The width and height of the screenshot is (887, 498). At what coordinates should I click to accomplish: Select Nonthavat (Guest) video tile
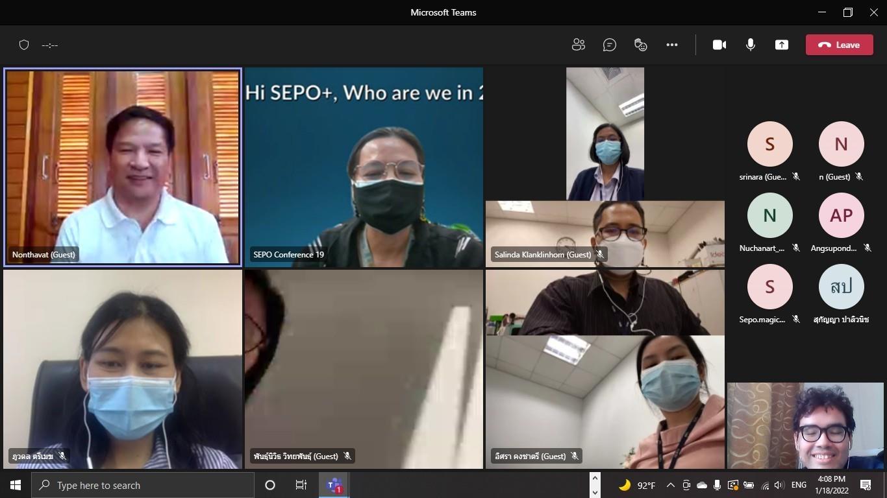click(123, 167)
